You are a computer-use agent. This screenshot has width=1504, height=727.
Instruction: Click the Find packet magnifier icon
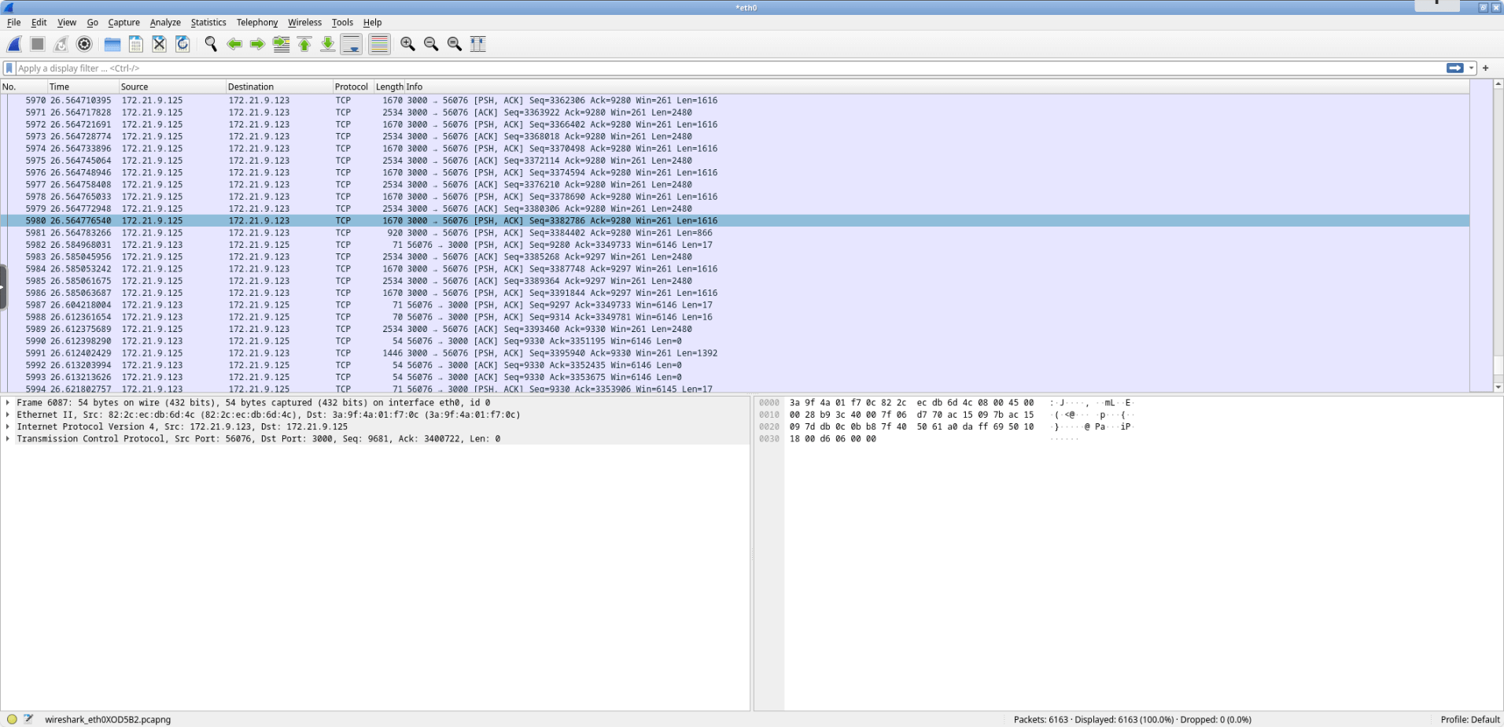tap(210, 43)
